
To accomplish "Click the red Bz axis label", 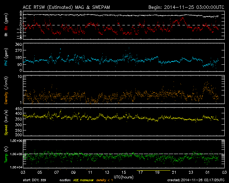I will click(x=6, y=28).
